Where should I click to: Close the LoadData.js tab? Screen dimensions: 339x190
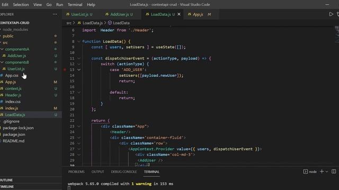pyautogui.click(x=179, y=14)
